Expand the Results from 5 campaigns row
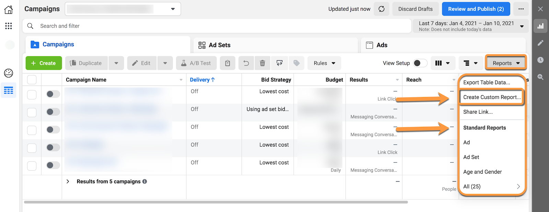Screen dimensions: 549x212 coord(68,182)
